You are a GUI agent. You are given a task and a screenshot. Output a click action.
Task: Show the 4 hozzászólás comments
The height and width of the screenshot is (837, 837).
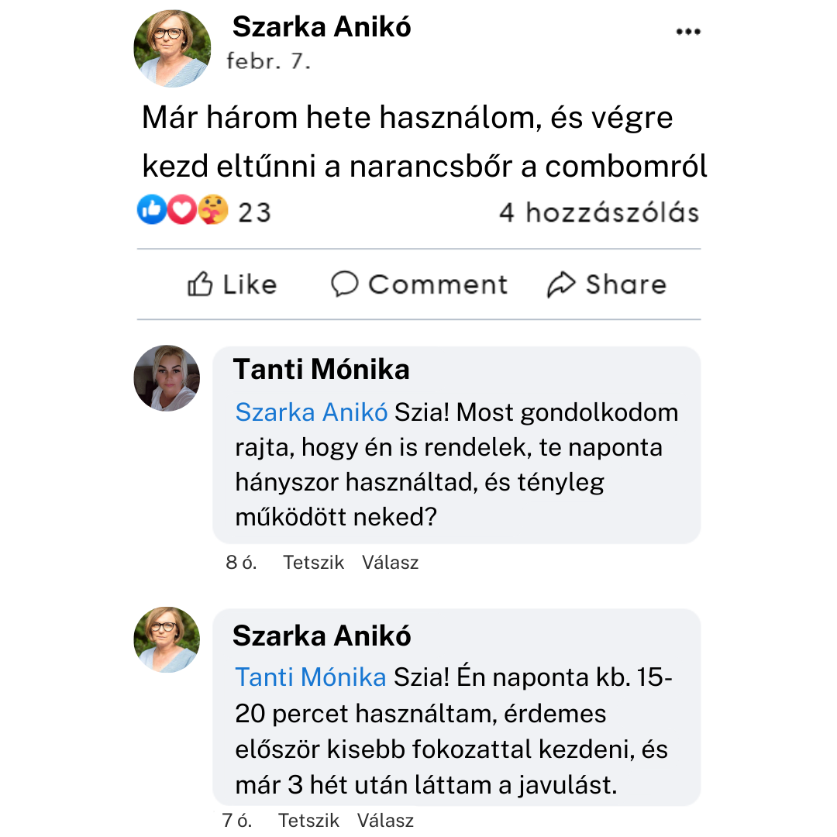point(598,212)
